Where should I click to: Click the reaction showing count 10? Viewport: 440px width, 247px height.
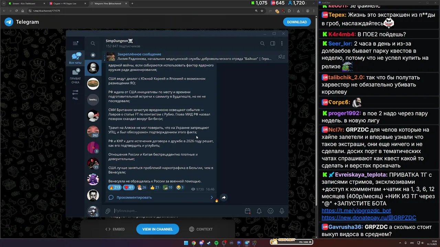168,188
